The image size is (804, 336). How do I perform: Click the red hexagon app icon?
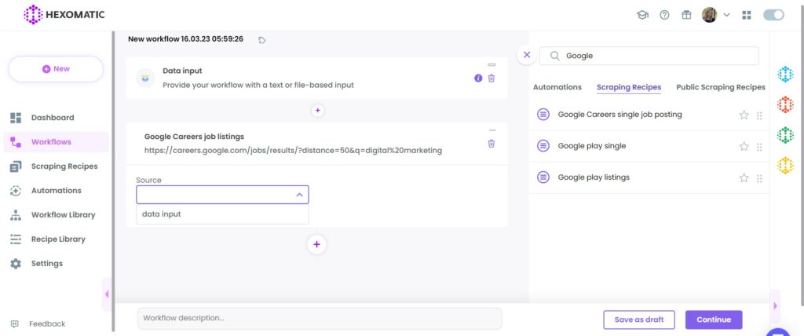coord(785,104)
